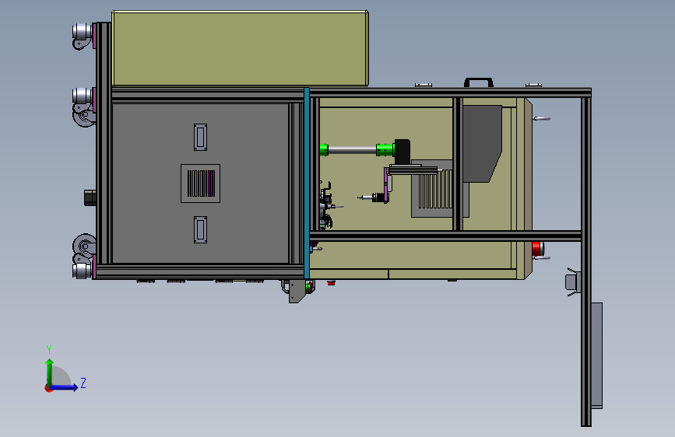Select the upper pin on enclosure right side
The image size is (675, 437).
point(542,118)
